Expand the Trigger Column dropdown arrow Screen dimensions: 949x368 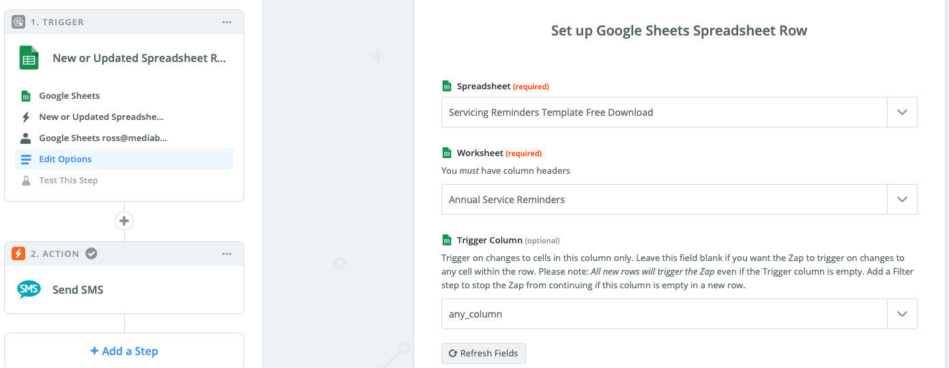point(902,314)
